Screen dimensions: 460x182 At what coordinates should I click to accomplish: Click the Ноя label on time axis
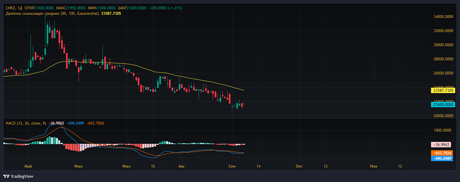[x=374, y=166]
